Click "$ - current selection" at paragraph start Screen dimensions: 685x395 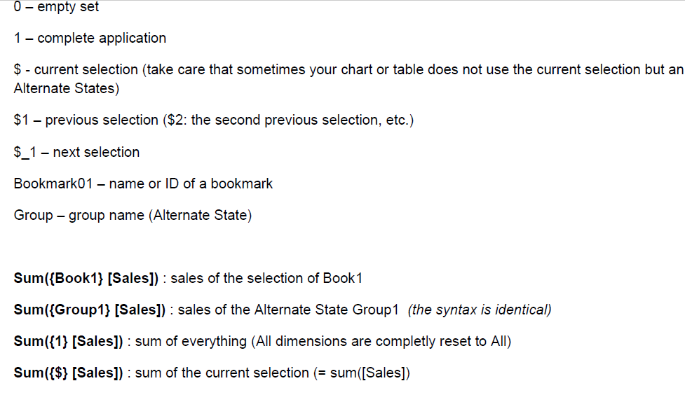pos(76,69)
